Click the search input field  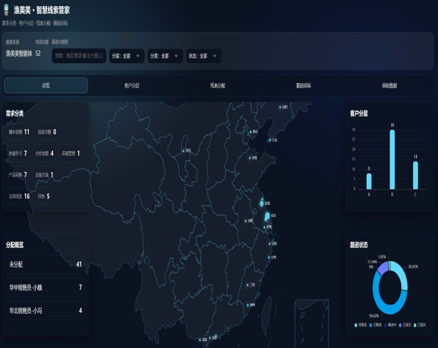(79, 56)
